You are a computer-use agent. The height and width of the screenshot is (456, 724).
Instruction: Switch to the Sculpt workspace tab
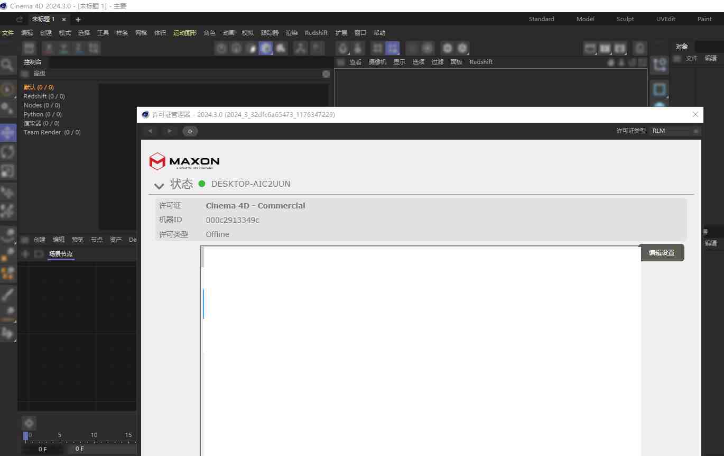coord(625,19)
